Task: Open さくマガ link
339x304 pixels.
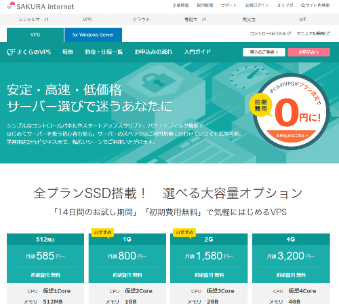Action: [x=285, y=5]
